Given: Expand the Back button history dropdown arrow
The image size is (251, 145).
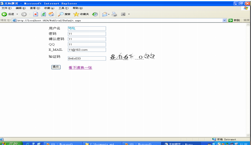Looking at the screenshot, I should pyautogui.click(x=17, y=14).
